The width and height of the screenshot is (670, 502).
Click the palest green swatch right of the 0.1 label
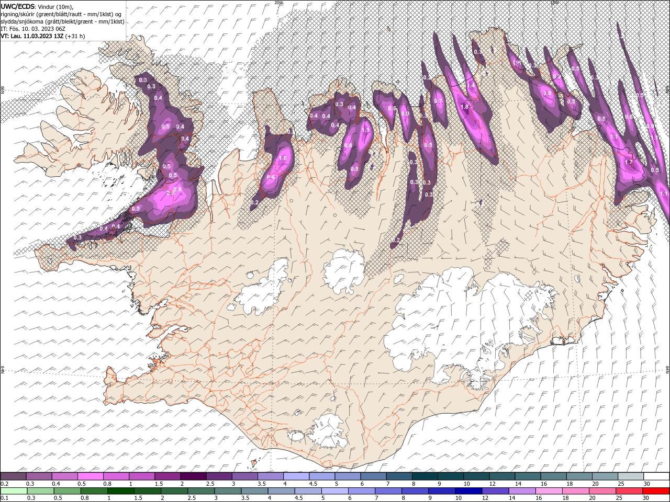coord(14,490)
